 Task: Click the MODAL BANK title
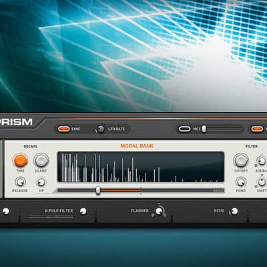pos(137,146)
